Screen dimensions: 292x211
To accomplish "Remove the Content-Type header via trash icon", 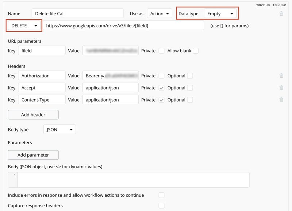I will (x=281, y=100).
